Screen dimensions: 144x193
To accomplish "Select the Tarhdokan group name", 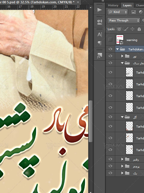I will pos(136,49).
